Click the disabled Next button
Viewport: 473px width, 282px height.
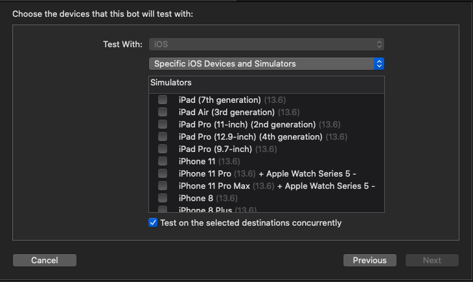pos(432,260)
